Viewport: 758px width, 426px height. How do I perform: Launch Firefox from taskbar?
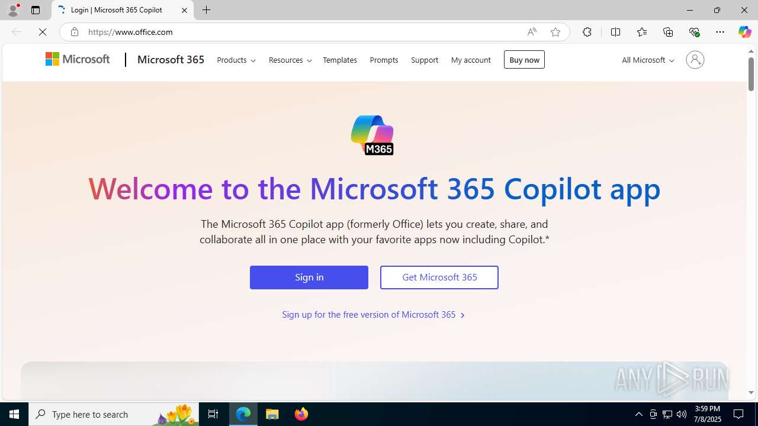coord(301,414)
